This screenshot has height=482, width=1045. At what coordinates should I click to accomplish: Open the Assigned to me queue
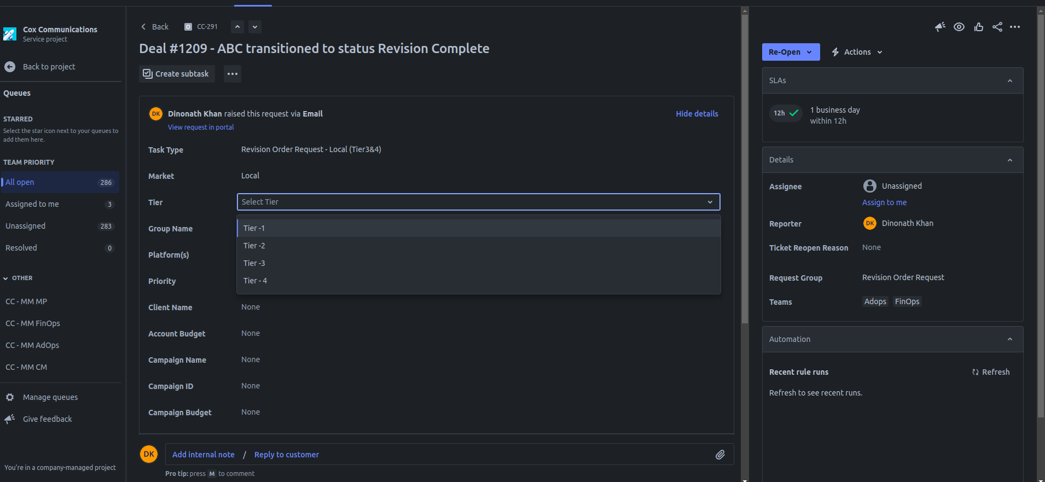coord(60,204)
